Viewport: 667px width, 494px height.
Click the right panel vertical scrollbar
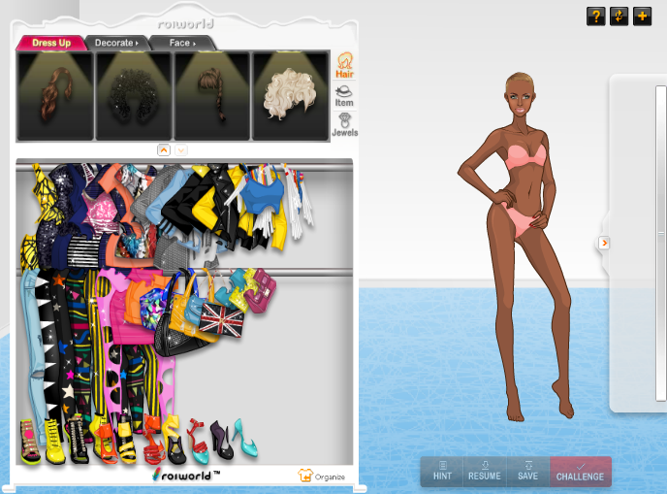(x=661, y=243)
